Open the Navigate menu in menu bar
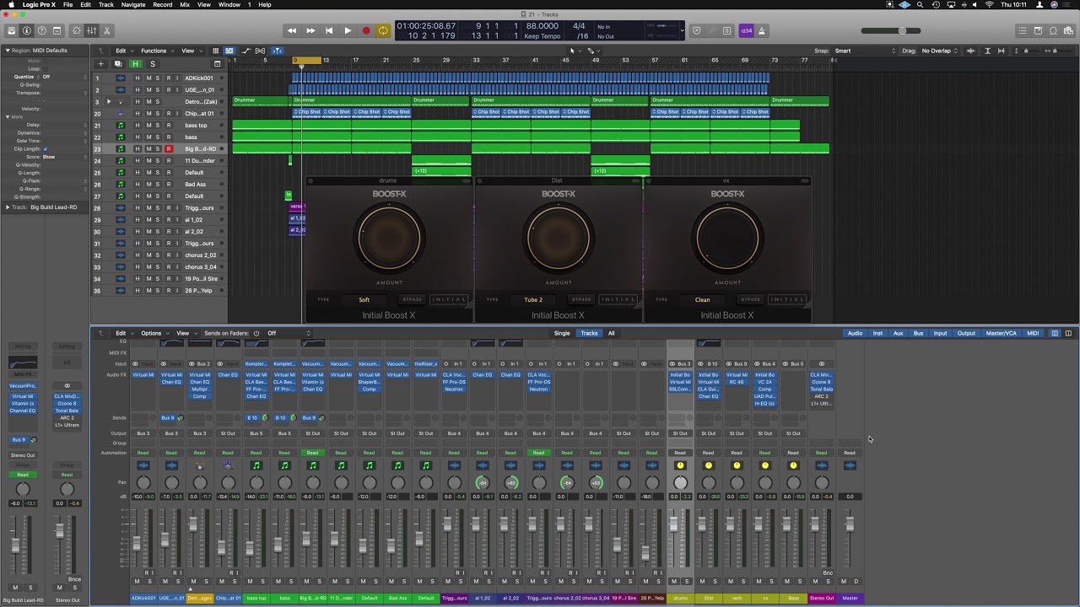 132,5
